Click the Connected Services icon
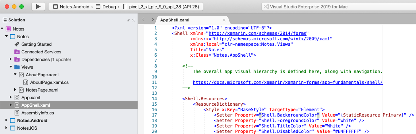The image size is (416, 134). point(17,52)
